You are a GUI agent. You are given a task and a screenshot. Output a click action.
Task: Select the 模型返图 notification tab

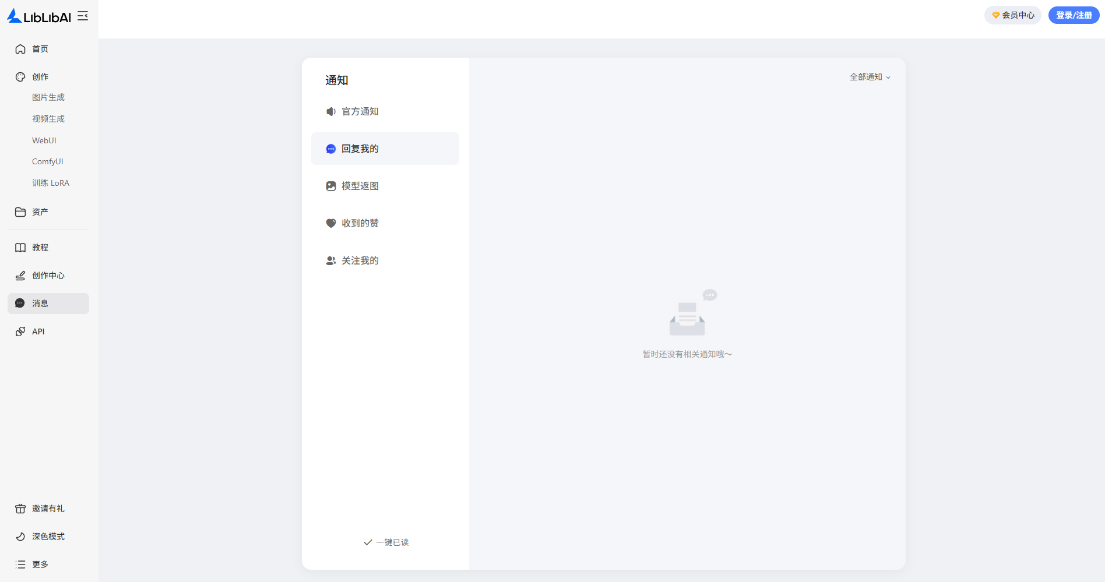click(360, 186)
